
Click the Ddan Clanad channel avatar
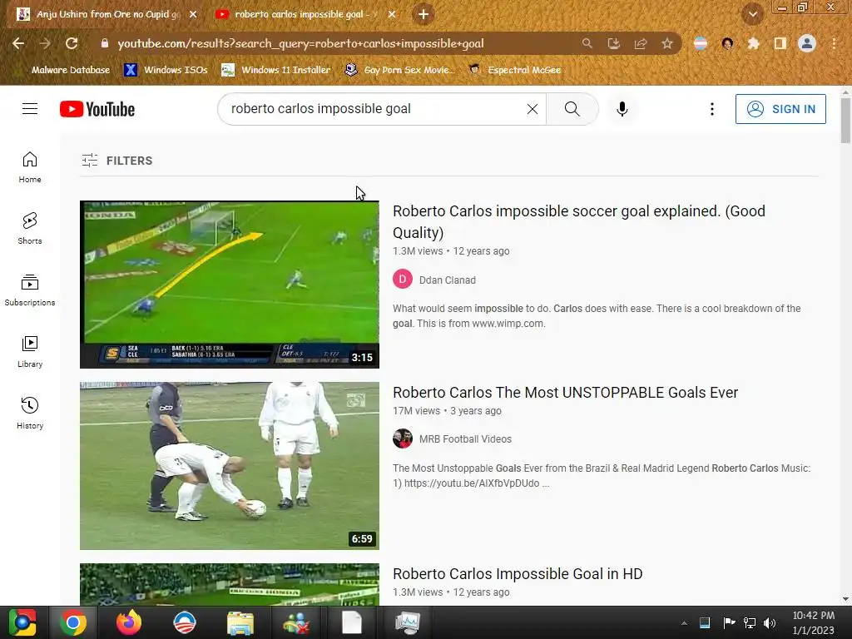pyautogui.click(x=402, y=280)
